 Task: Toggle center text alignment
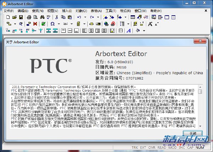[91, 31]
